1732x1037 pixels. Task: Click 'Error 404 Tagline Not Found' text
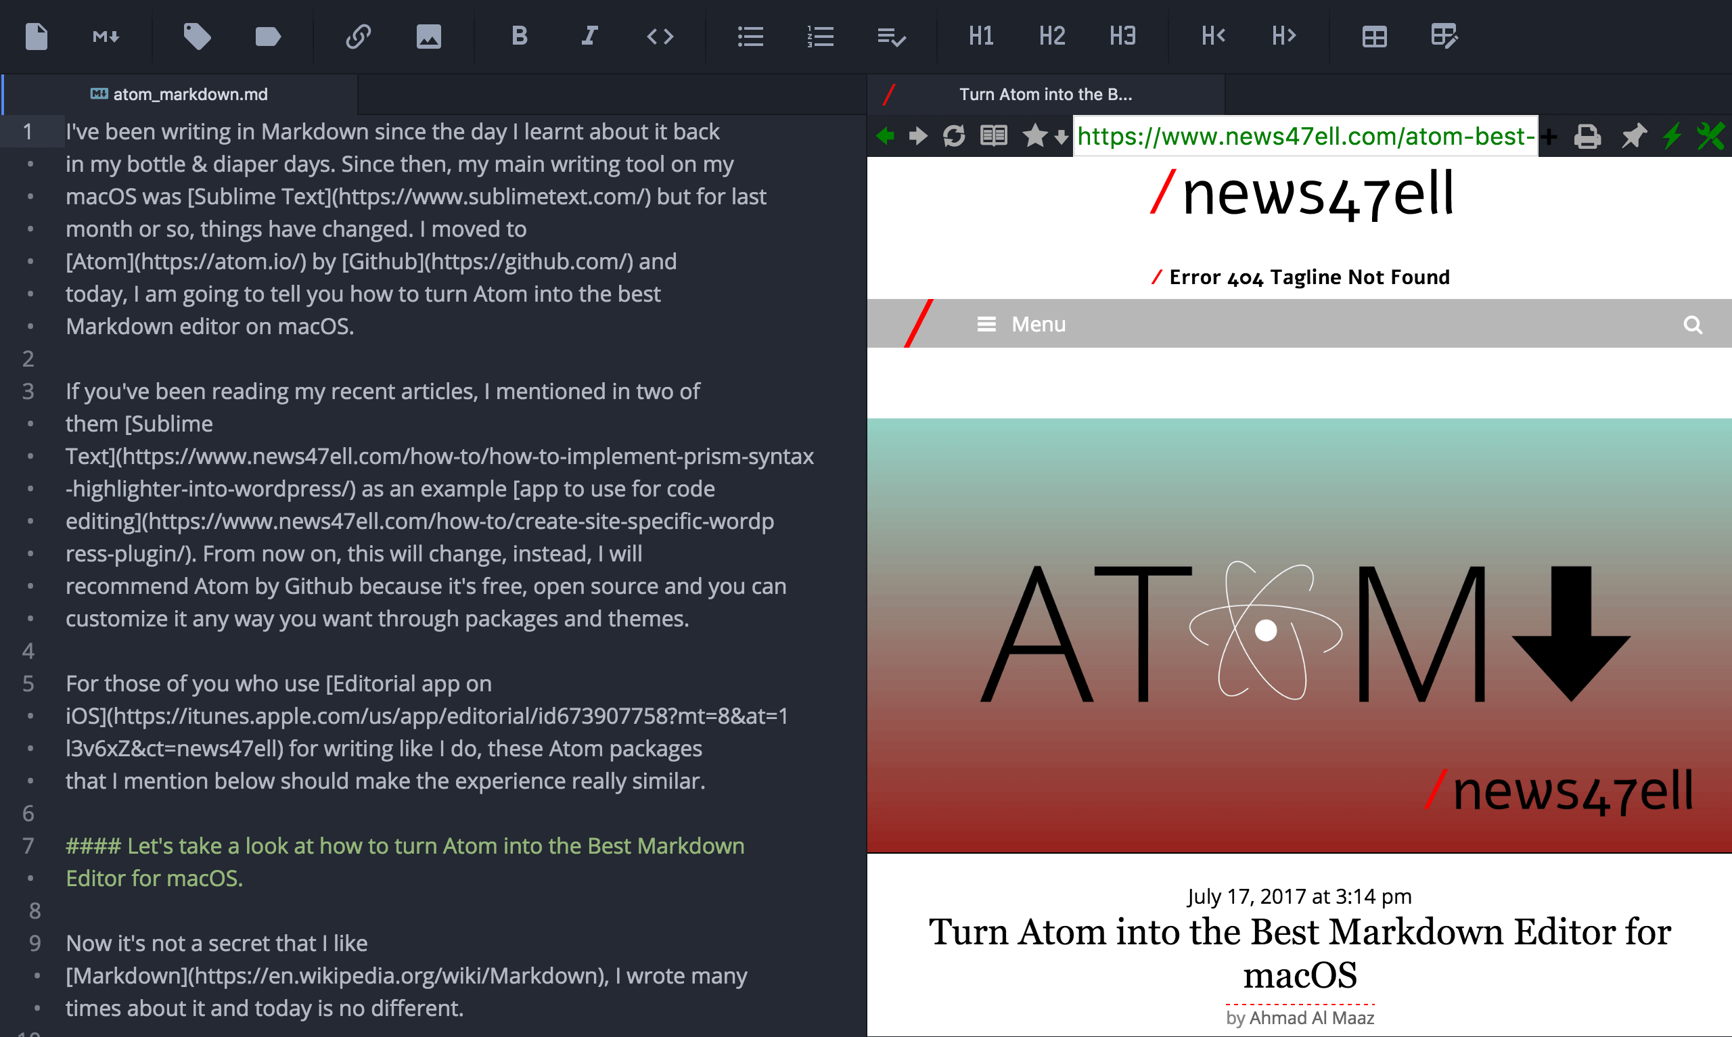tap(1309, 277)
